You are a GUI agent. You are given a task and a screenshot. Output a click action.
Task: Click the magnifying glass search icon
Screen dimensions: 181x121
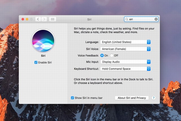pyautogui.click(x=127, y=19)
